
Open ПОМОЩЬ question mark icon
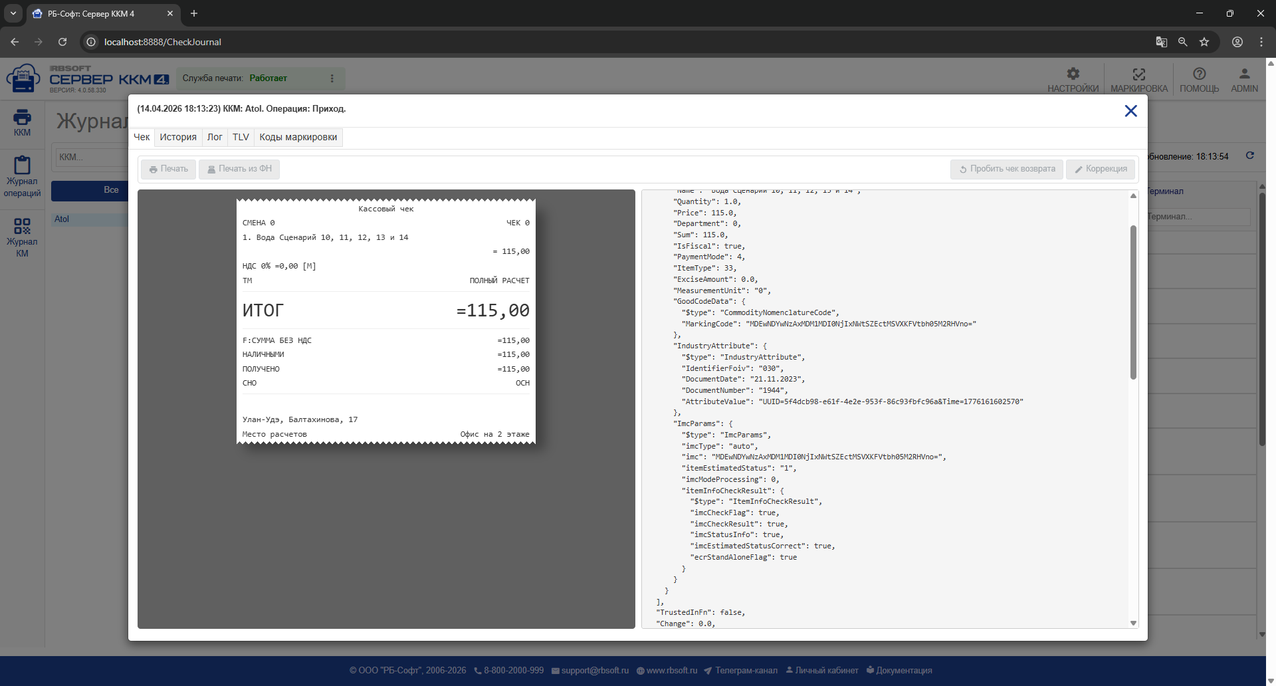1199,74
